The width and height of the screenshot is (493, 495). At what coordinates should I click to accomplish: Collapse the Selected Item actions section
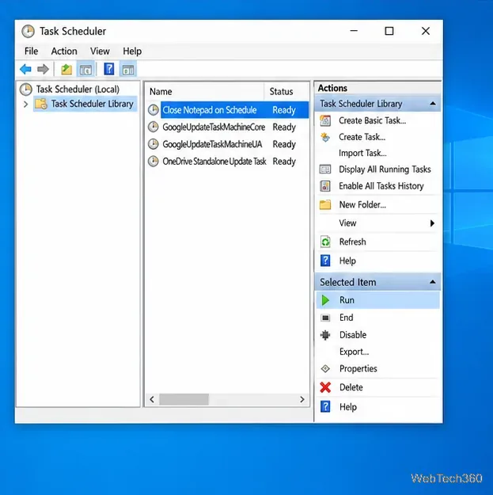tap(433, 282)
